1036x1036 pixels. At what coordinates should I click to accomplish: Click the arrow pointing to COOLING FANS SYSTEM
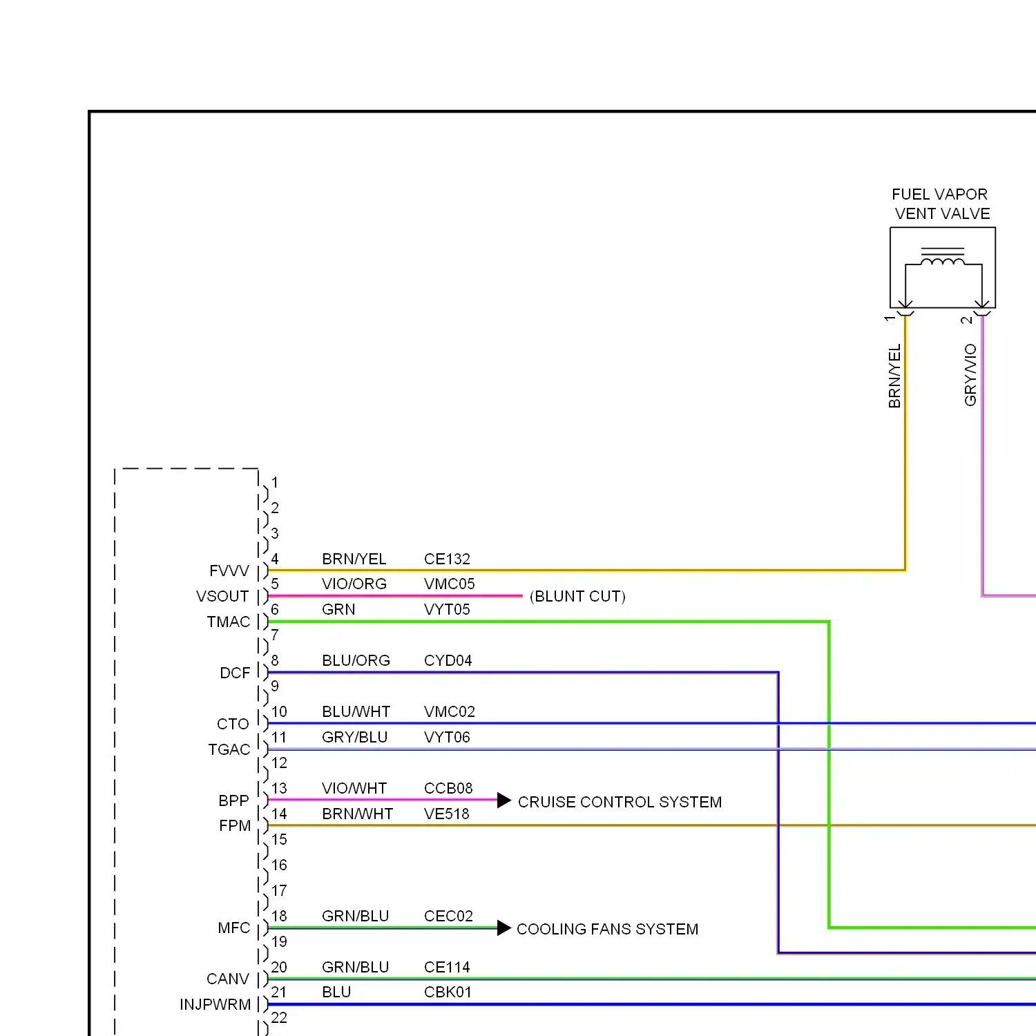pyautogui.click(x=504, y=928)
